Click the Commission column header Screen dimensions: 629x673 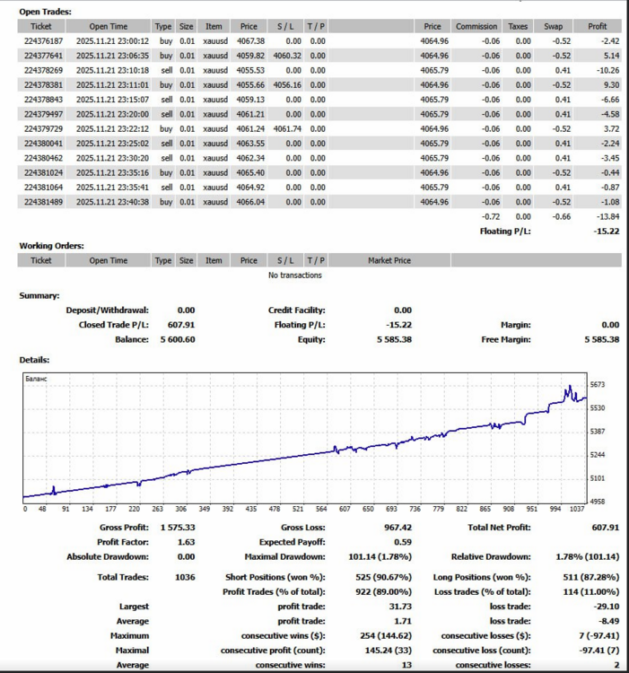(x=476, y=27)
